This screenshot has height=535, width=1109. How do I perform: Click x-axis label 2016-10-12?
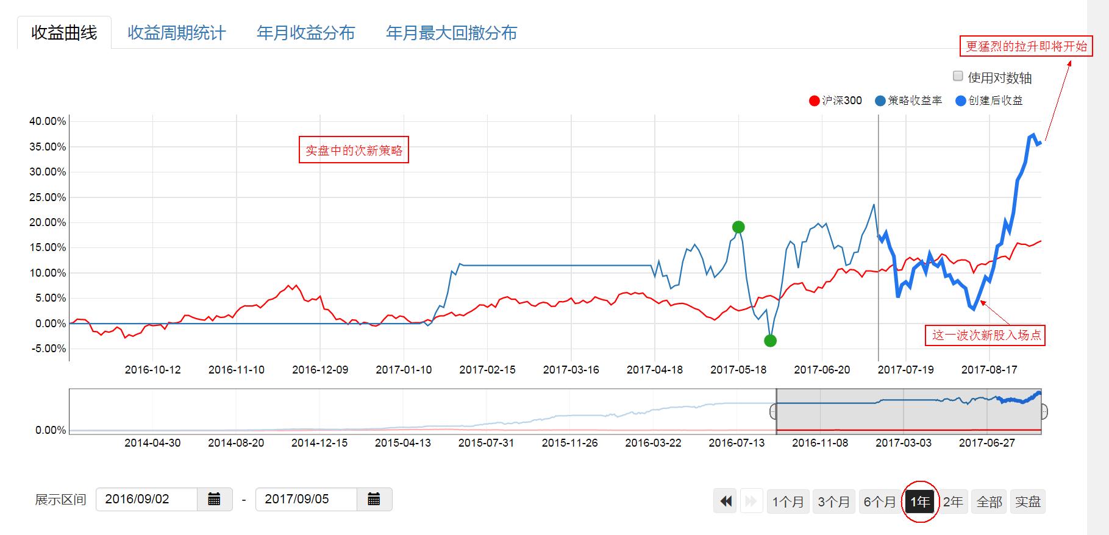pos(153,370)
